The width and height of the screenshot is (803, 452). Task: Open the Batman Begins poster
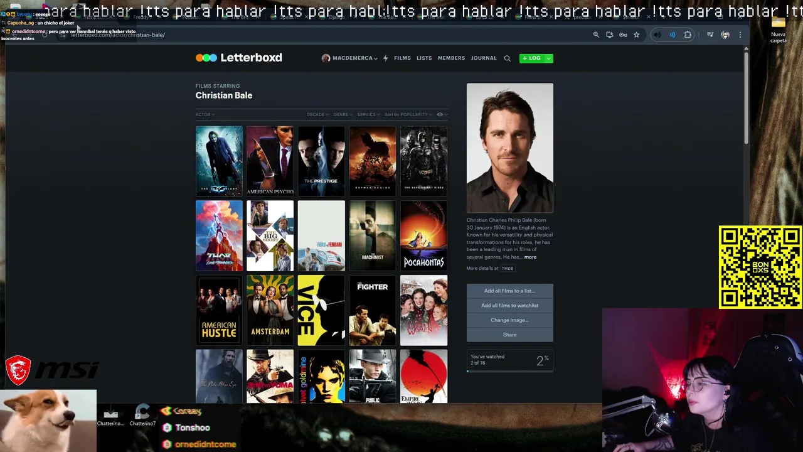tap(373, 161)
